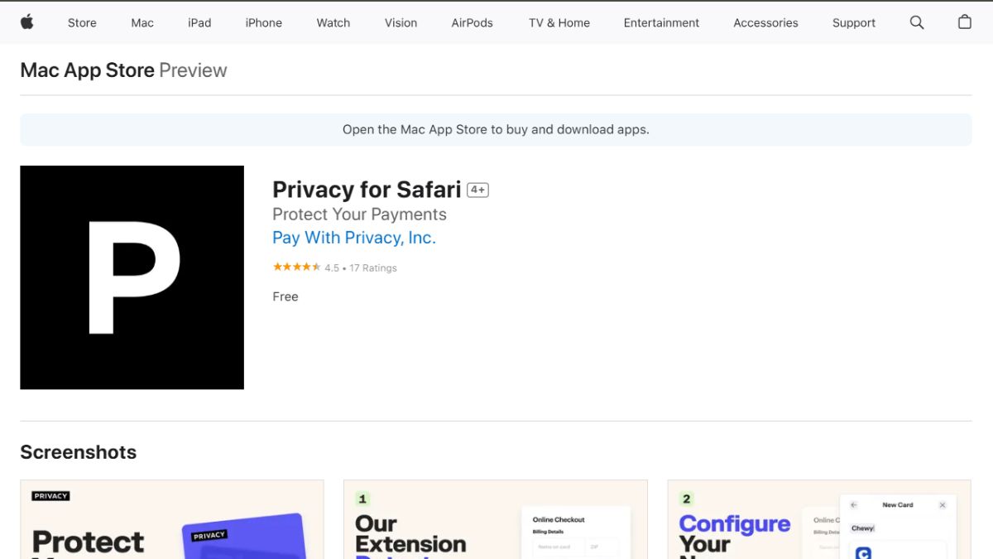993x559 pixels.
Task: Click the Free price label
Action: pos(285,296)
